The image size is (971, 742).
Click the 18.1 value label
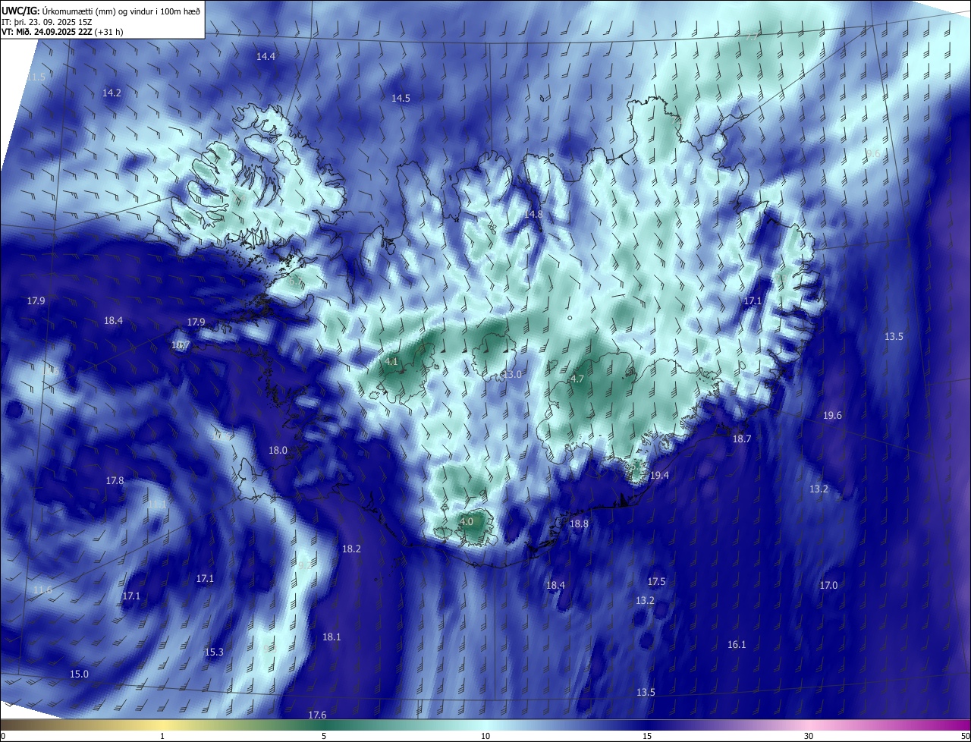point(332,637)
